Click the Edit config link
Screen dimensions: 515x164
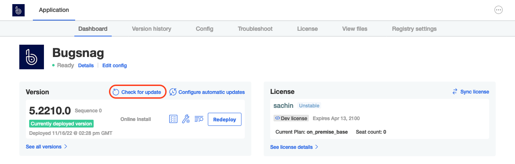click(x=115, y=66)
